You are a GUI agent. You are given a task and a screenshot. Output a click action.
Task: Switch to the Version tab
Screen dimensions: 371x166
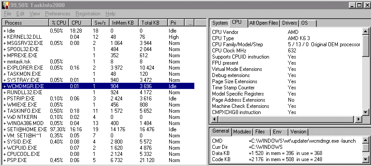(x=299, y=132)
